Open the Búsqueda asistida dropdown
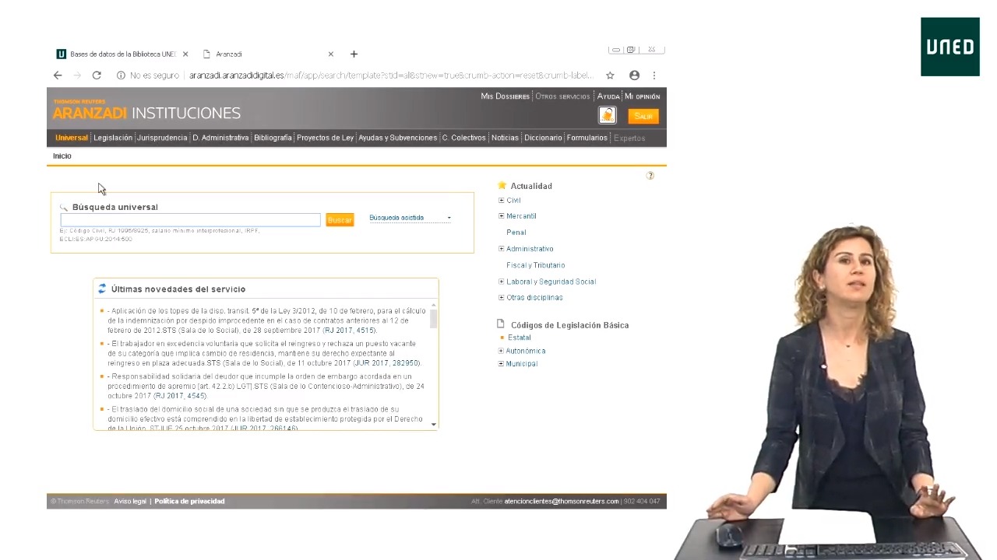Image resolution: width=997 pixels, height=560 pixels. (x=410, y=218)
